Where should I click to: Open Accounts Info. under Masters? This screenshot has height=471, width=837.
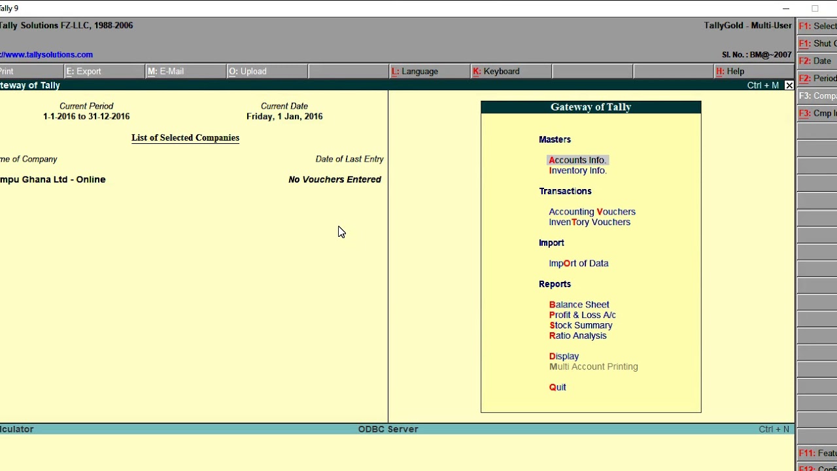tap(578, 160)
